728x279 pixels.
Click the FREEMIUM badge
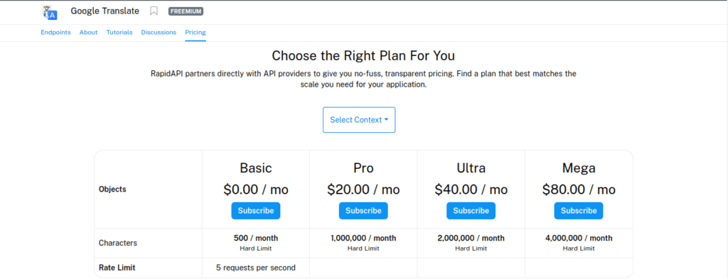coord(186,11)
